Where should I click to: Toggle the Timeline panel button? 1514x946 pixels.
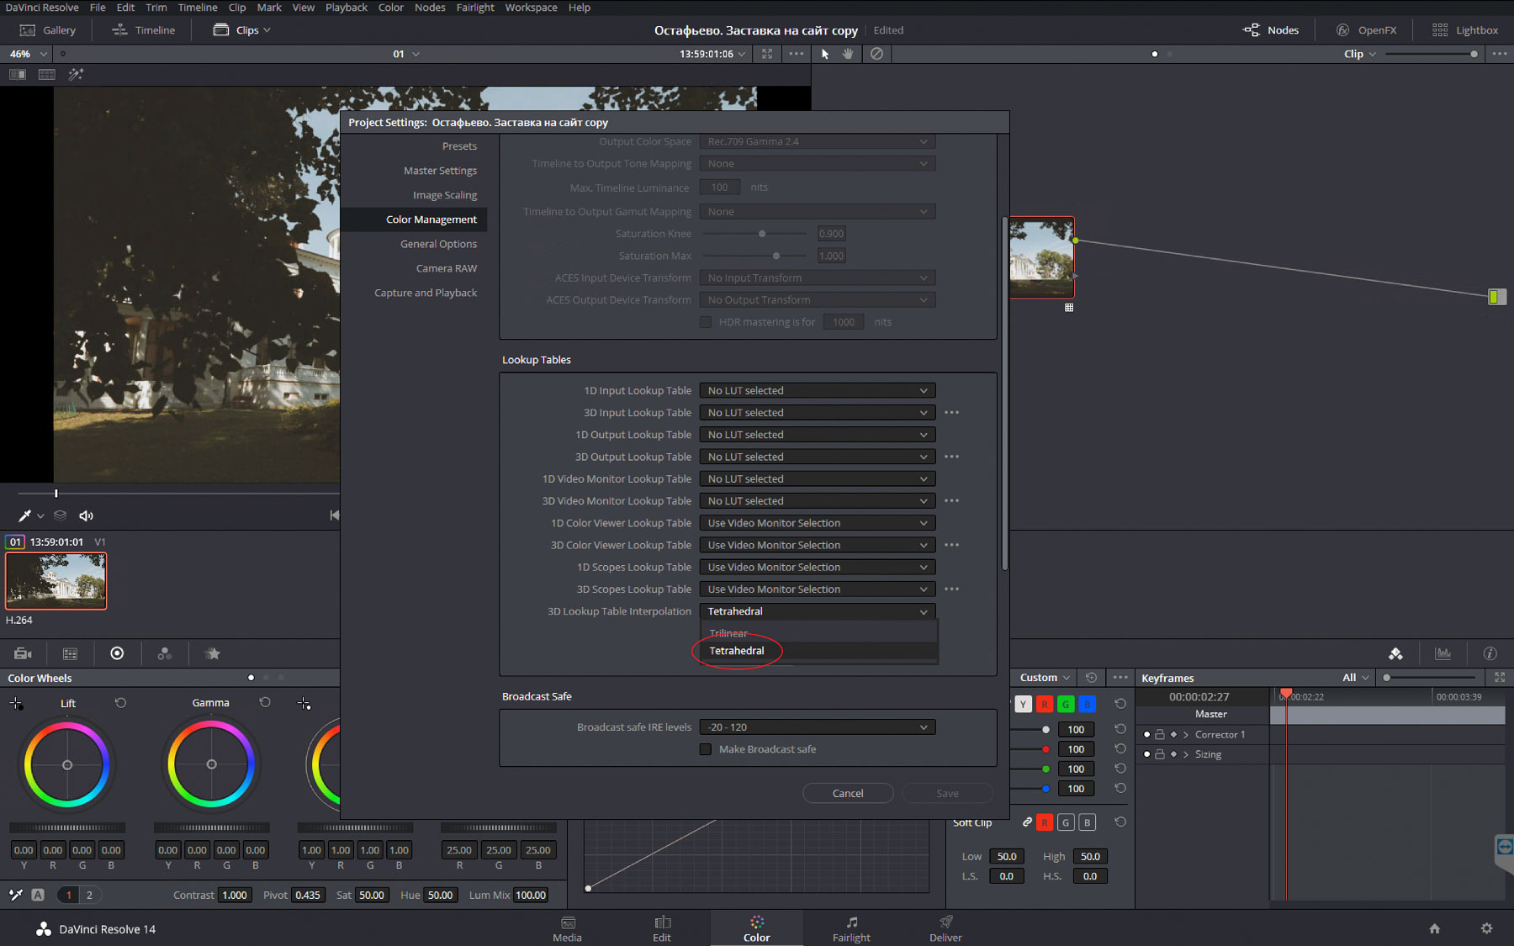144,30
